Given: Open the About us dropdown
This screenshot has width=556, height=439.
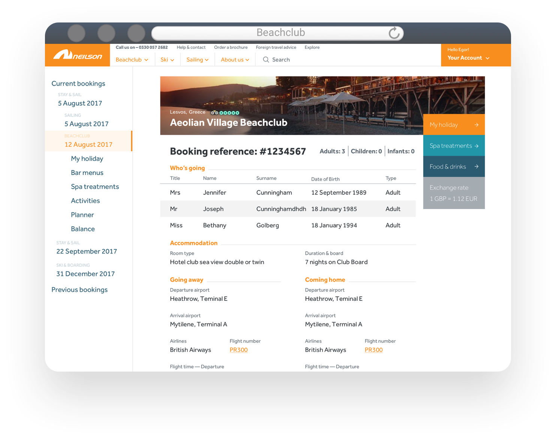Looking at the screenshot, I should coord(235,60).
